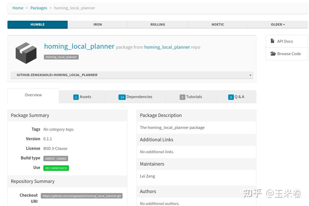Click the 0 Tutorials badge
Viewport: 309px width, 206px height.
(183, 97)
